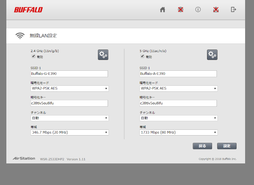
Task: Toggle the 2.4 GHz 有効 checkbox
Action: (33, 56)
